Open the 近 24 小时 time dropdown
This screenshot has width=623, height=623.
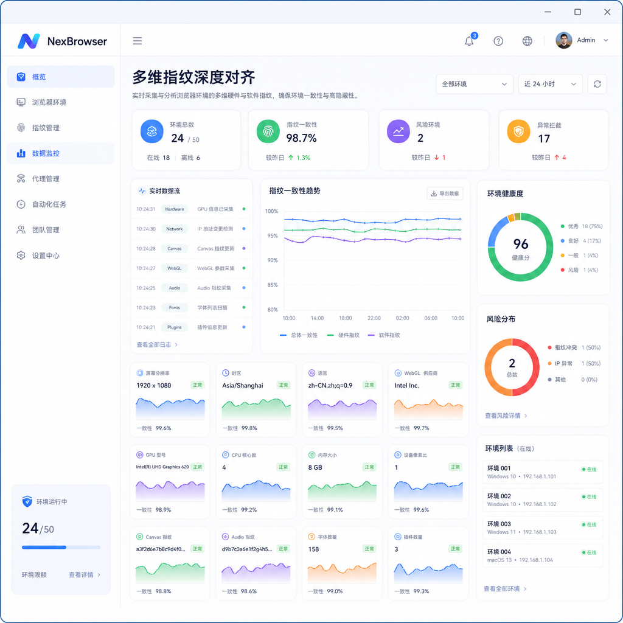coord(550,84)
